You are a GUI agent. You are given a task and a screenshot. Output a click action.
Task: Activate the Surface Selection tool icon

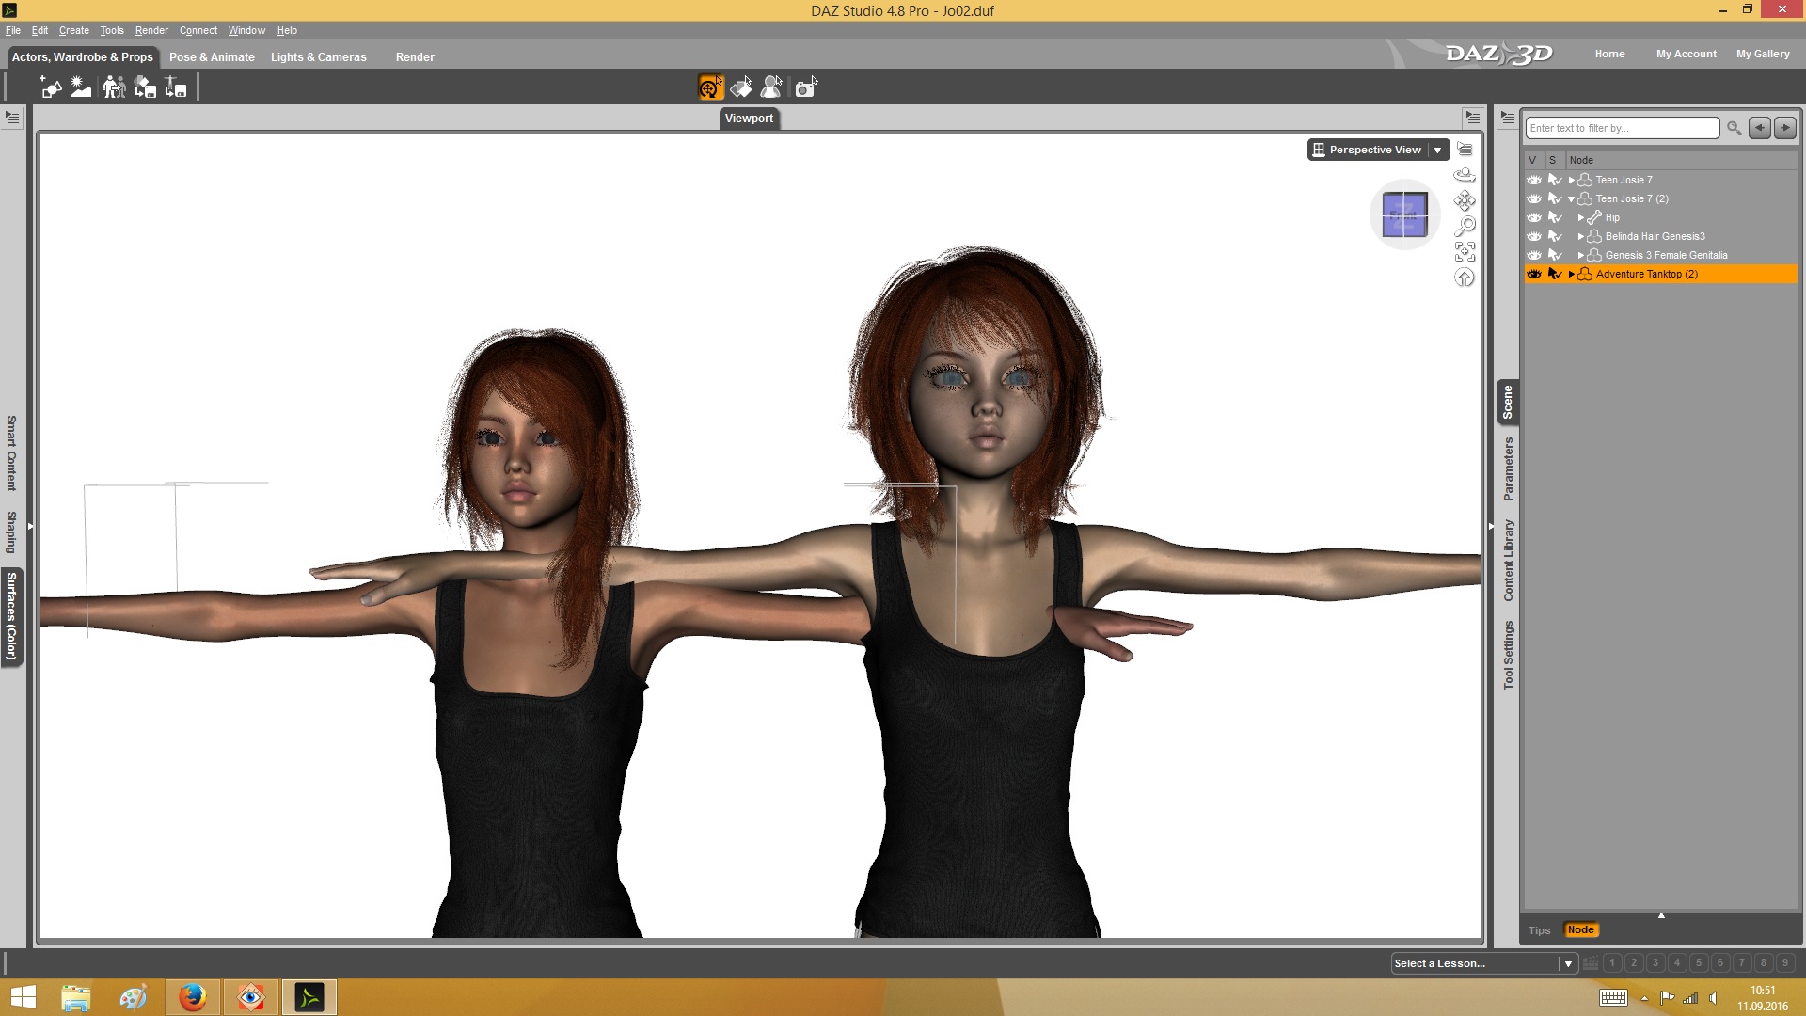[x=741, y=87]
